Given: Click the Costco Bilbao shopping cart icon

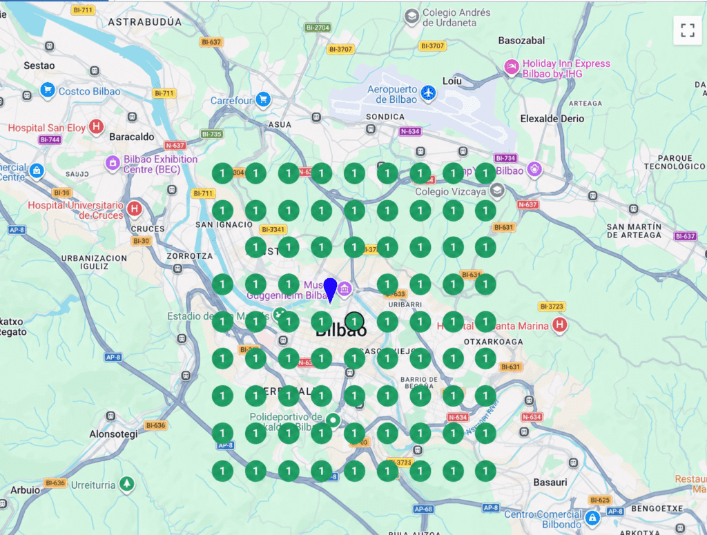Looking at the screenshot, I should (x=48, y=90).
